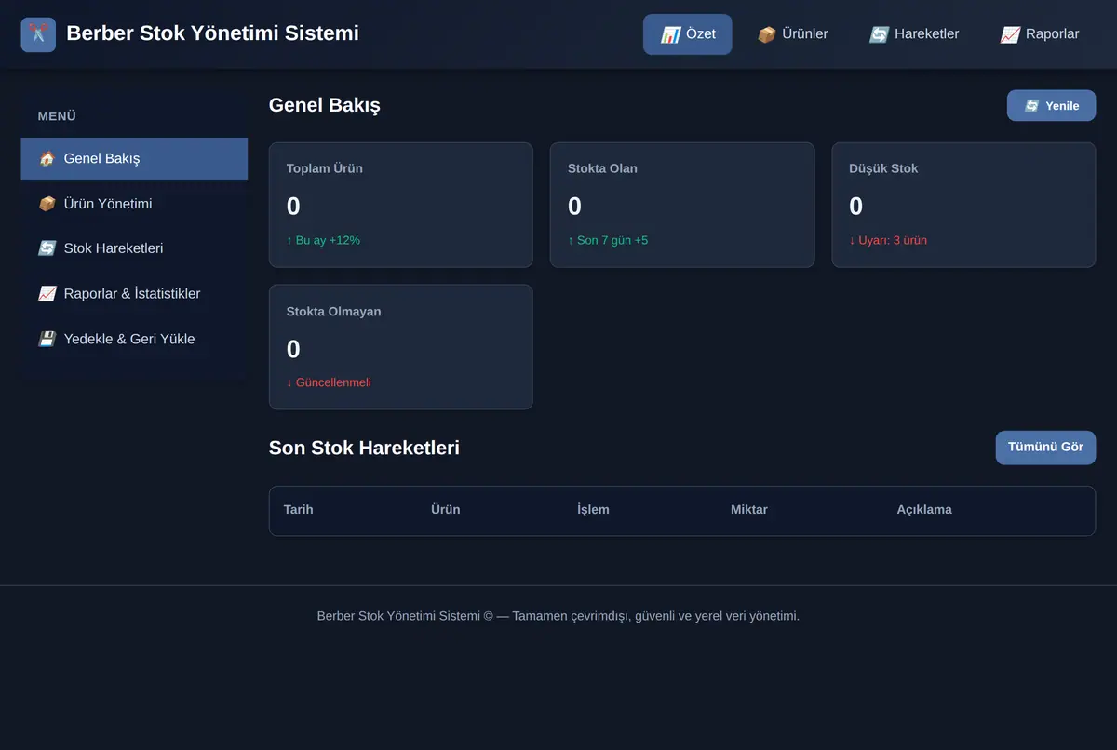Screen dimensions: 1117x750
Task: Click the Tümünü Gör button
Action: coord(1045,448)
